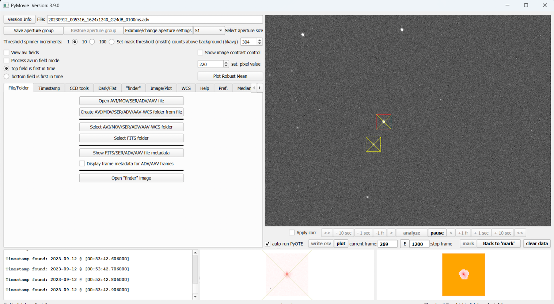Decrease the sat. pixel value spinner
Screen dimensions: 554x304
point(226,66)
